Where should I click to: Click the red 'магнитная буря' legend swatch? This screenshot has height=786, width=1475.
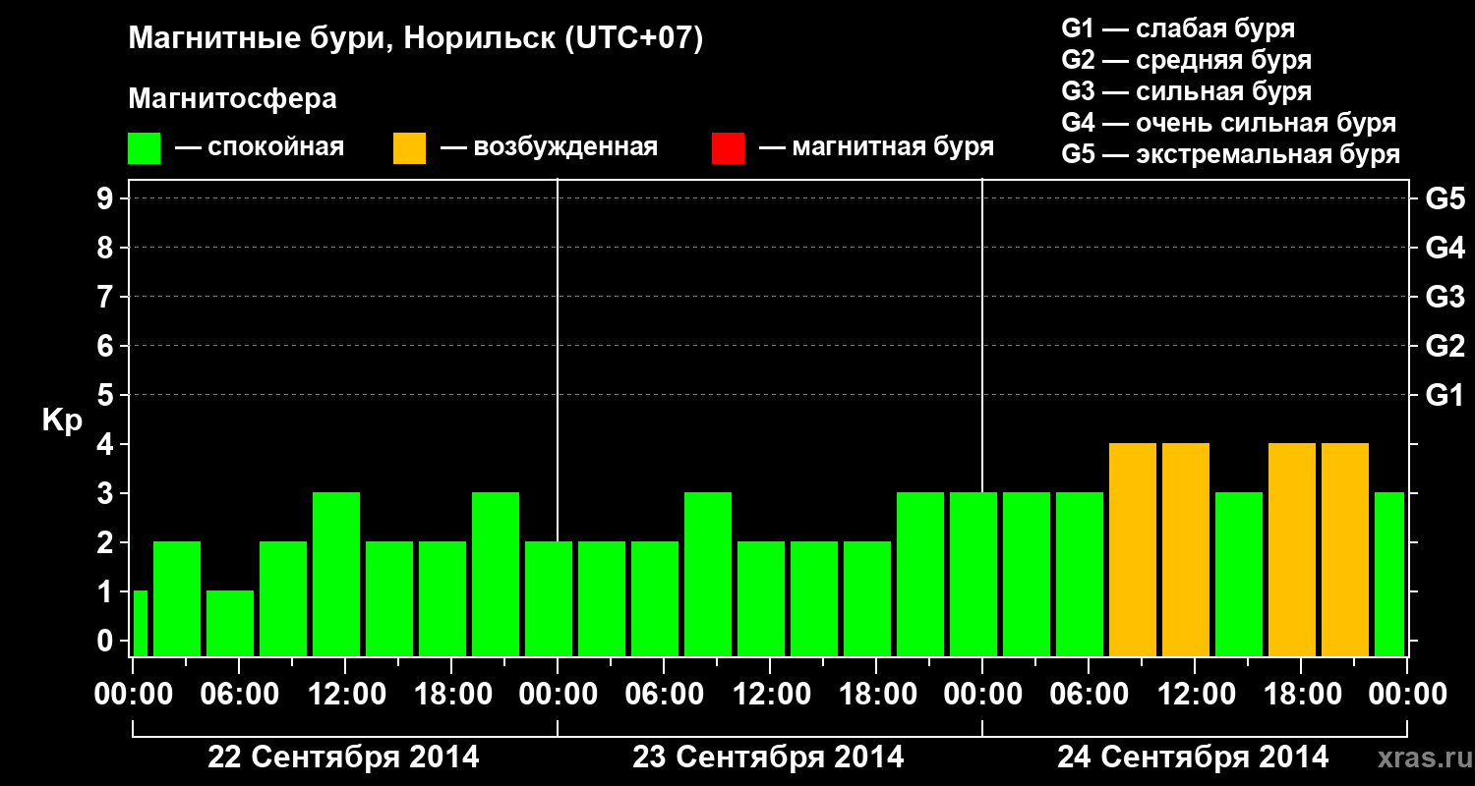pyautogui.click(x=728, y=148)
